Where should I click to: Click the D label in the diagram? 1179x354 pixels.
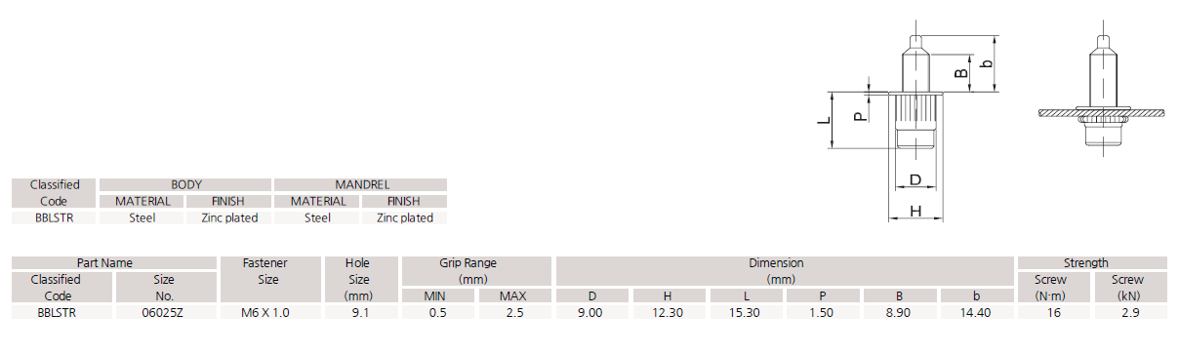(x=915, y=180)
